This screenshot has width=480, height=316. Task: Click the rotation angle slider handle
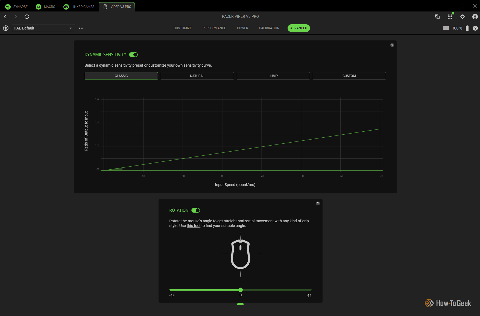[x=241, y=290]
